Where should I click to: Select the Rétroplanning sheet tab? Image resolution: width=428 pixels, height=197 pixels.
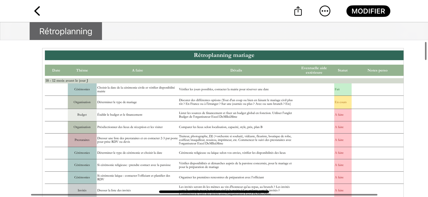coord(66,31)
